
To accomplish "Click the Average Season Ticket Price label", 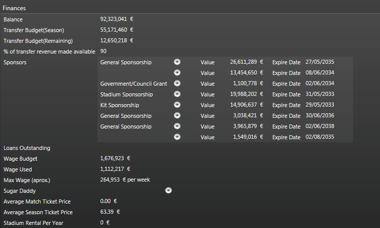I will tap(38, 212).
